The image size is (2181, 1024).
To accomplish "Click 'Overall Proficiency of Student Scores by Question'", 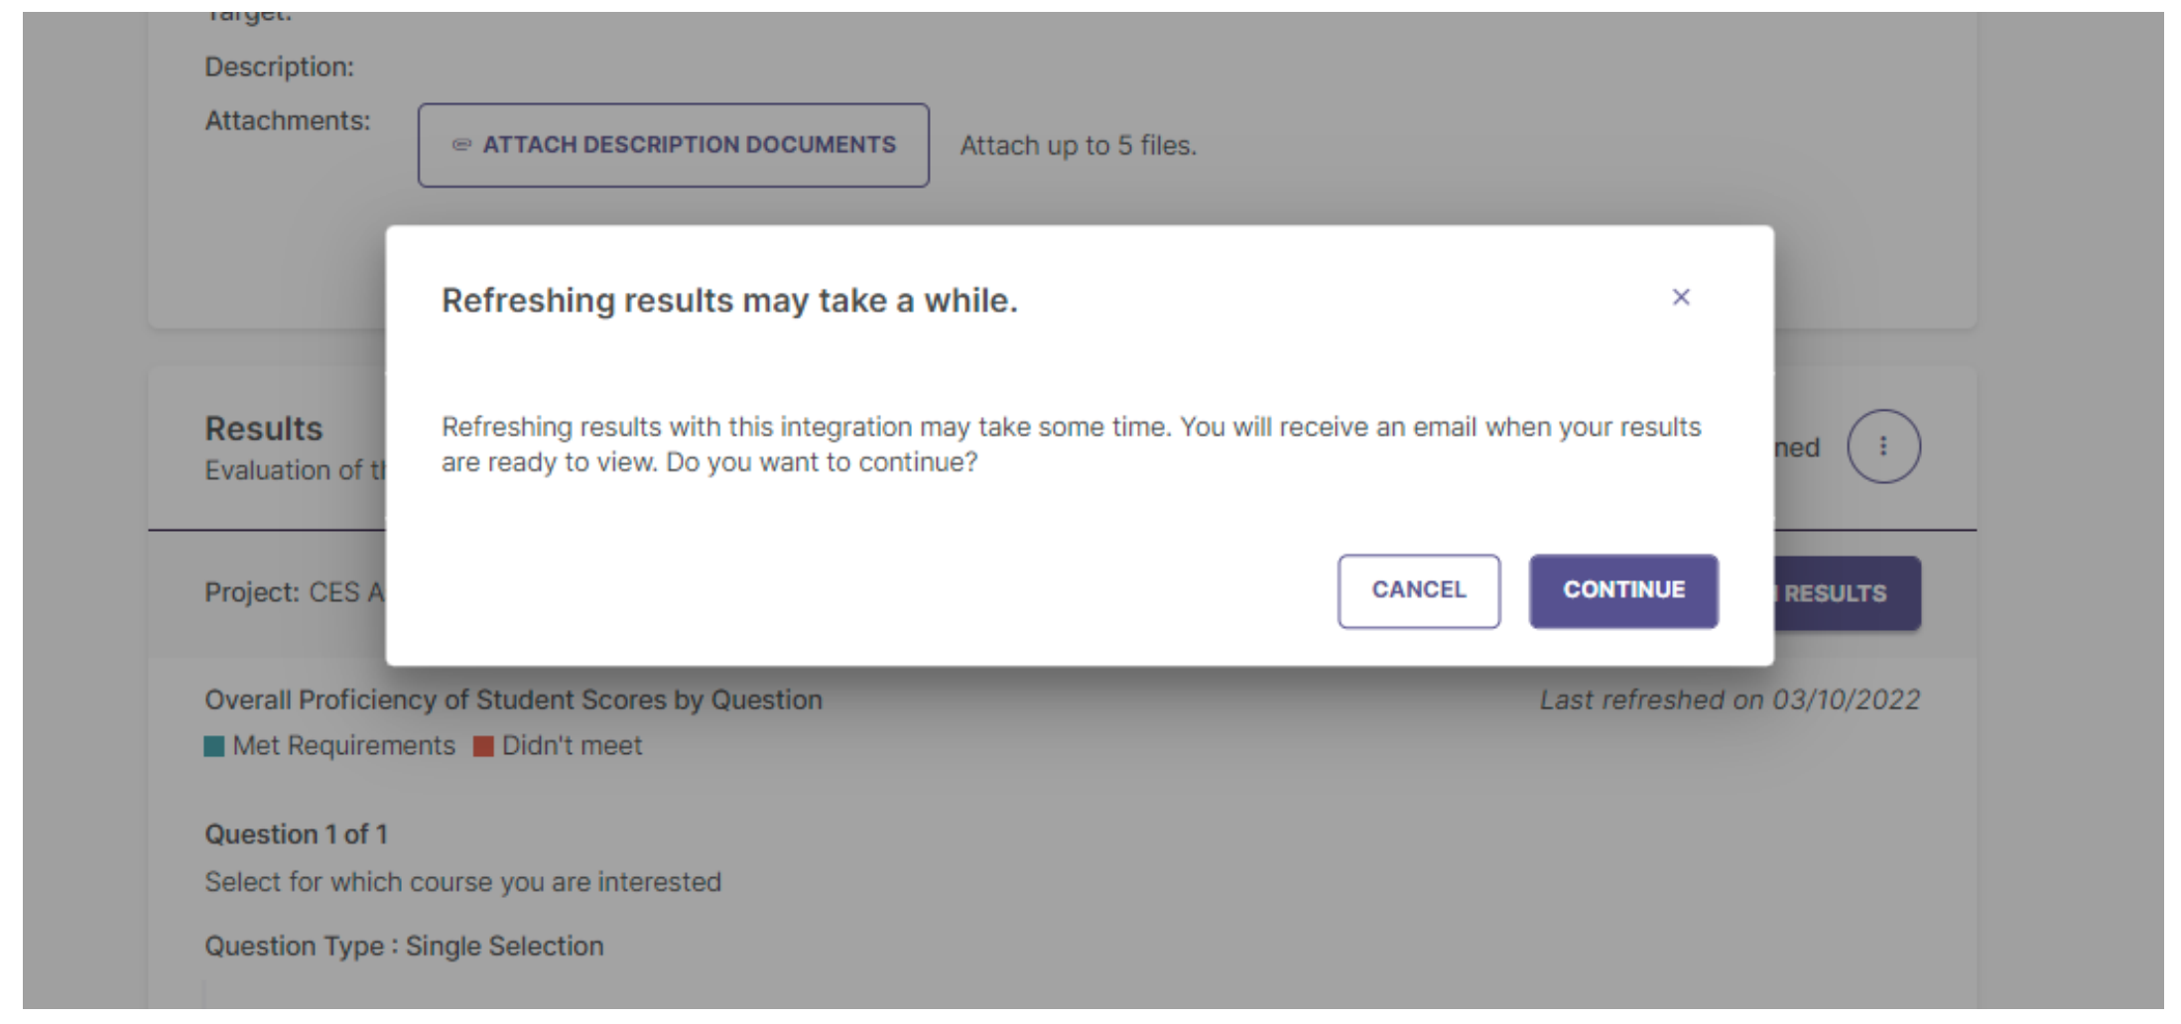I will point(513,700).
